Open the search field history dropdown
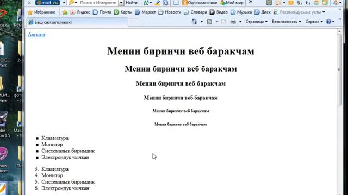Screen dimensions: 348x195 (x=121, y=3)
